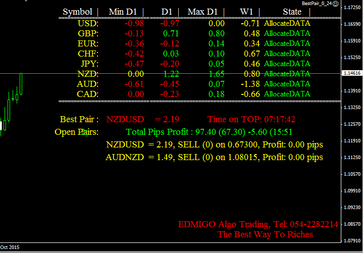Click the Open Pairs: label
This screenshot has width=363, height=253.
pyautogui.click(x=77, y=132)
